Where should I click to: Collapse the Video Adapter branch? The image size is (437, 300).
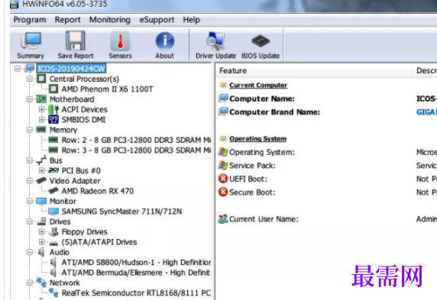(30, 181)
